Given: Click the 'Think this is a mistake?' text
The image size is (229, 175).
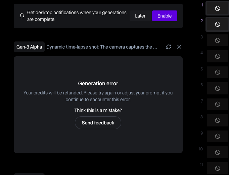Looking at the screenshot, I should (x=98, y=110).
